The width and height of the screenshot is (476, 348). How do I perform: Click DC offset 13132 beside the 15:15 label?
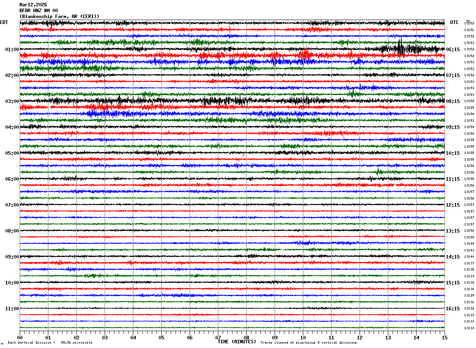point(469,283)
